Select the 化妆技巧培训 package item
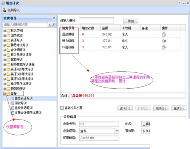The height and width of the screenshot is (149, 190). [23, 108]
